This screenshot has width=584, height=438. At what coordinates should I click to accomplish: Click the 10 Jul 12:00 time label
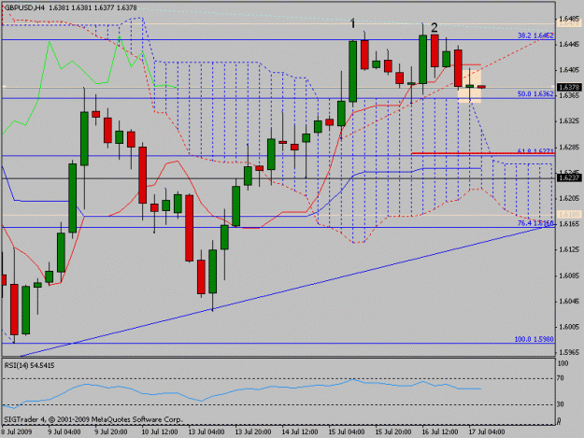[160, 431]
